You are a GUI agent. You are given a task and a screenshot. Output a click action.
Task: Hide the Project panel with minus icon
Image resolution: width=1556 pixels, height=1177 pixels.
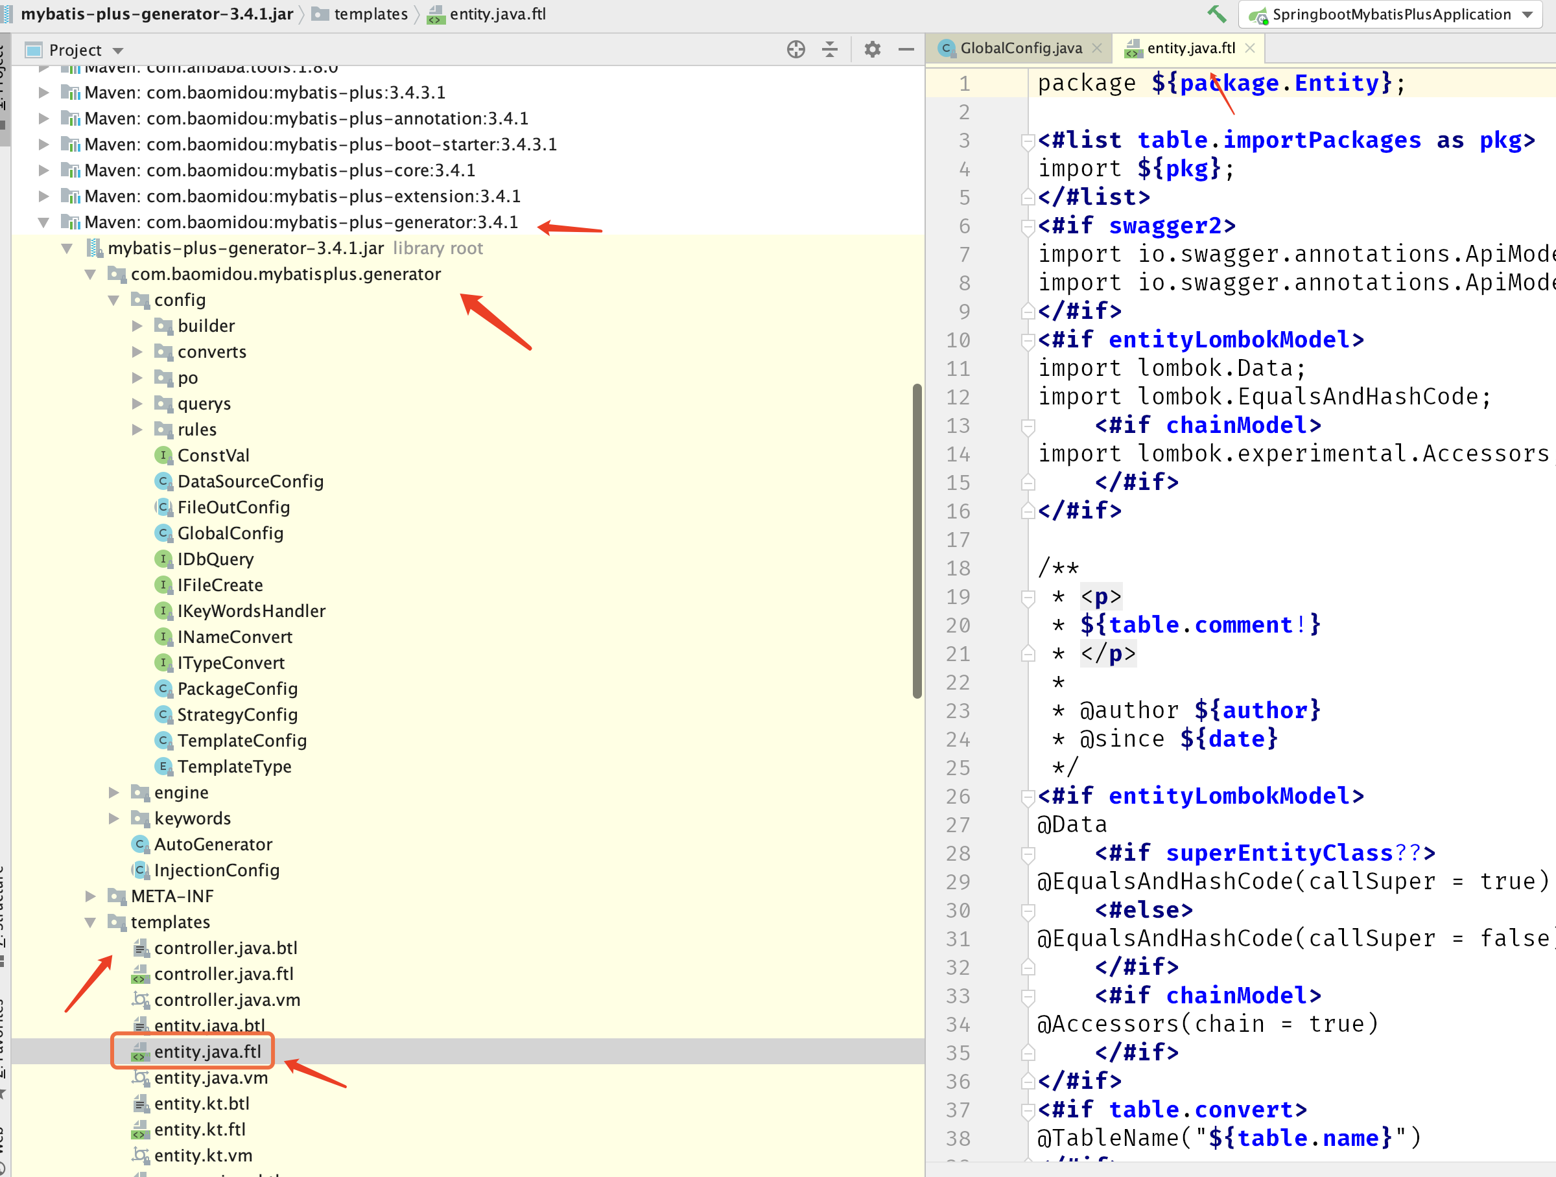(906, 49)
